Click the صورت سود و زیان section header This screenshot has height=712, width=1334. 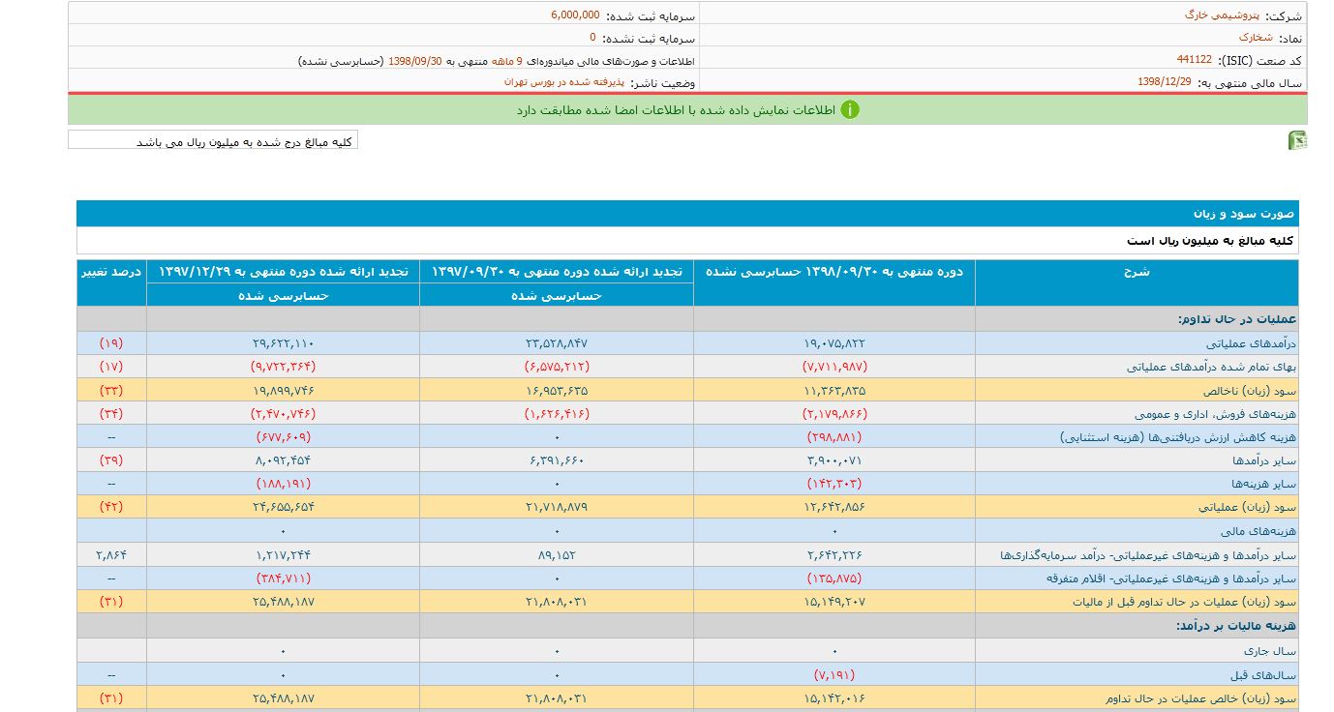(687, 213)
